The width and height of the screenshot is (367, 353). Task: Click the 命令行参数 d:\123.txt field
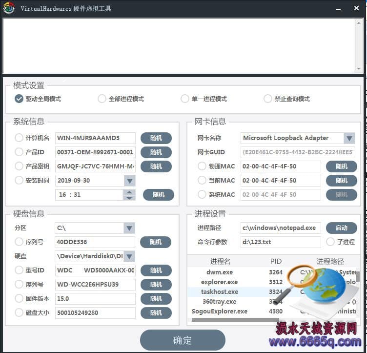(281, 242)
